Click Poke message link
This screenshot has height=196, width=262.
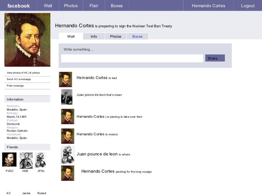[15, 86]
